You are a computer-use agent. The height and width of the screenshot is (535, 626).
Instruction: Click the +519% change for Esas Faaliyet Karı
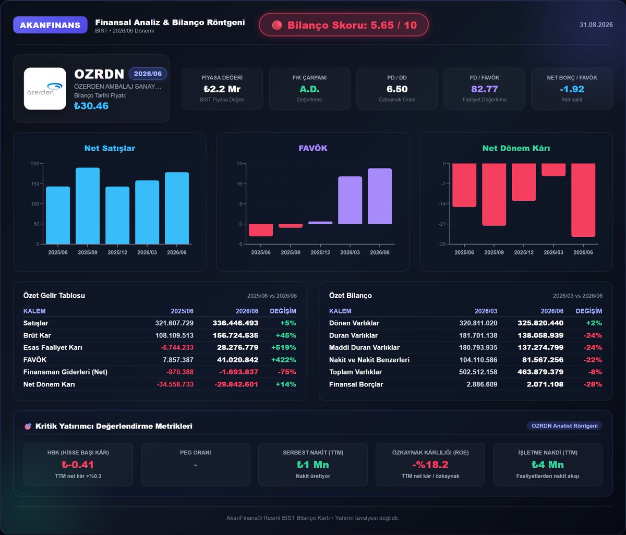284,347
